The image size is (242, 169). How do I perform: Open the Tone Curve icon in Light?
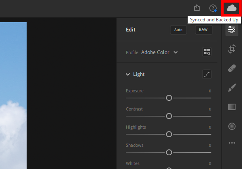(207, 74)
